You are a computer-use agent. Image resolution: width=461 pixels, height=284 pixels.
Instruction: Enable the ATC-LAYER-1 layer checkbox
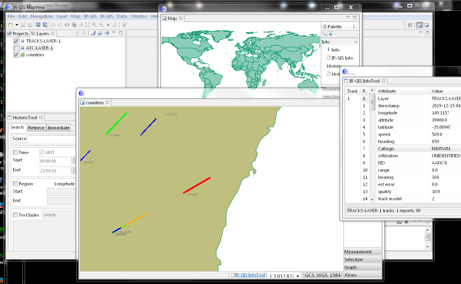[16, 48]
